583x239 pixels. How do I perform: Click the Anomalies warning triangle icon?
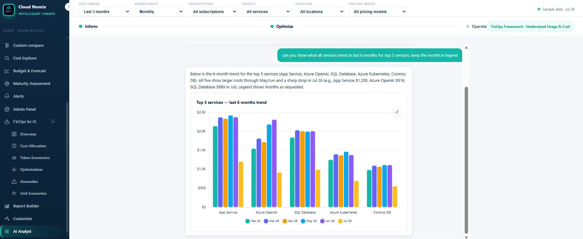click(x=14, y=181)
